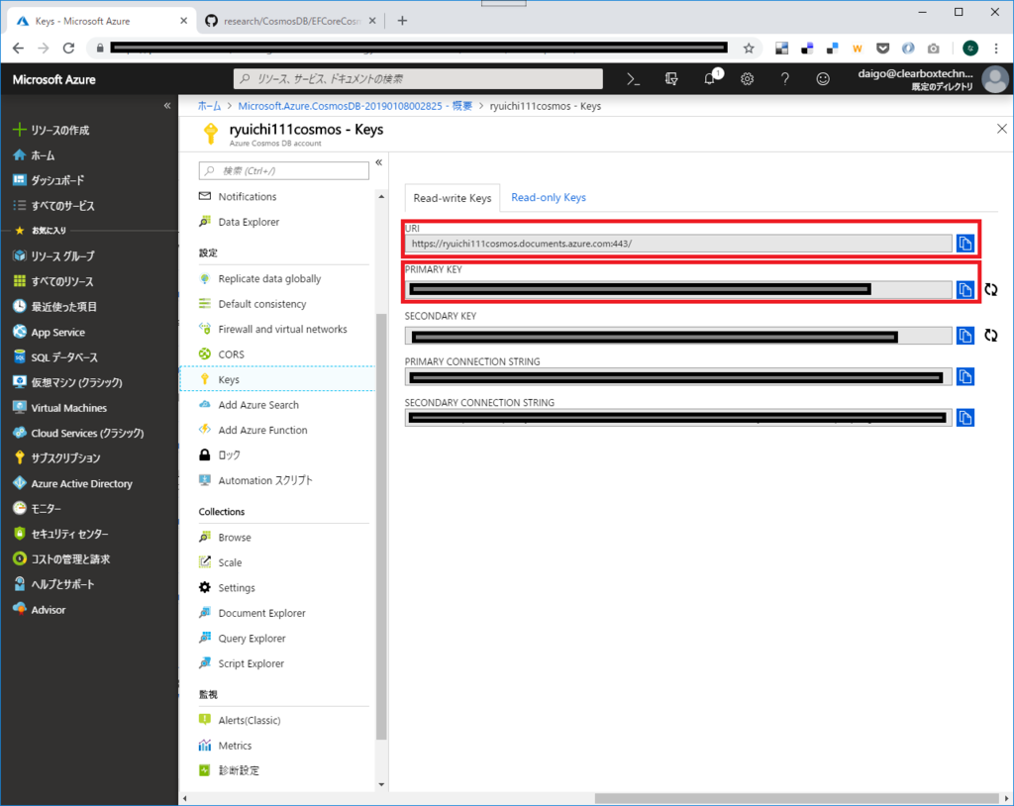Click the home breadcrumb link

(210, 105)
